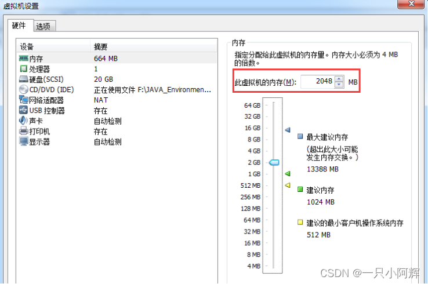Click the 1024 MB recommended memory value
The height and width of the screenshot is (284, 428).
pos(321,202)
